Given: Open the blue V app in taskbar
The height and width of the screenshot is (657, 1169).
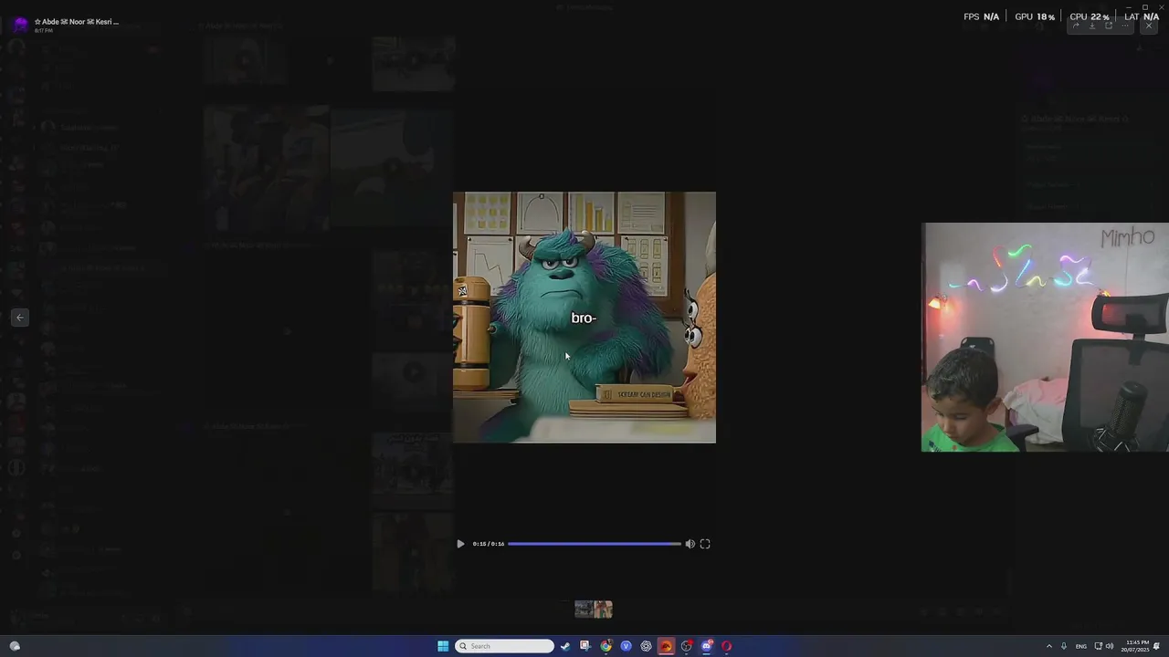Looking at the screenshot, I should point(626,646).
